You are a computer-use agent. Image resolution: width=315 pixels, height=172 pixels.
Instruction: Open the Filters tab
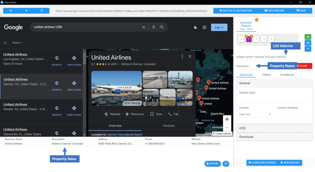[266, 75]
